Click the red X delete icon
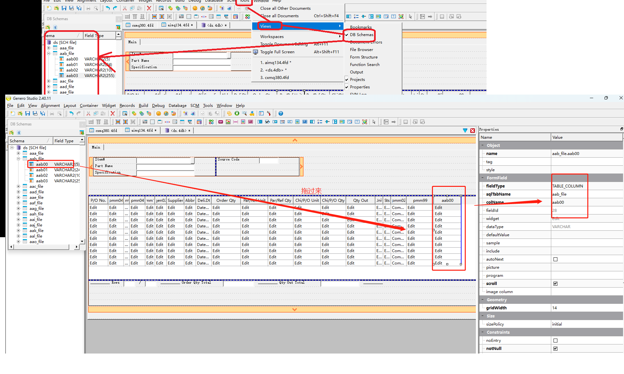 [112, 113]
